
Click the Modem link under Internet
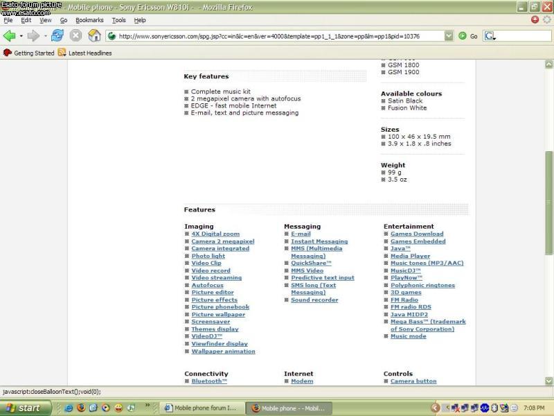tap(302, 381)
